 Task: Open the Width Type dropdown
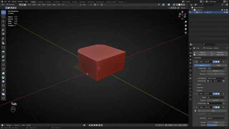(216, 68)
